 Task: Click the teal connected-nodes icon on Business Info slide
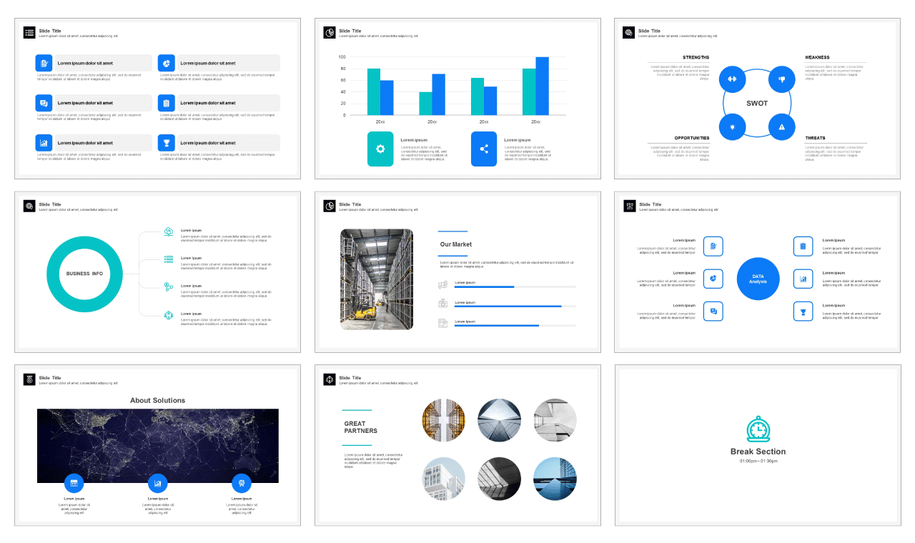(x=169, y=287)
